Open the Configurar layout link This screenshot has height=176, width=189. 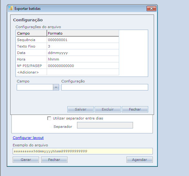click(28, 138)
